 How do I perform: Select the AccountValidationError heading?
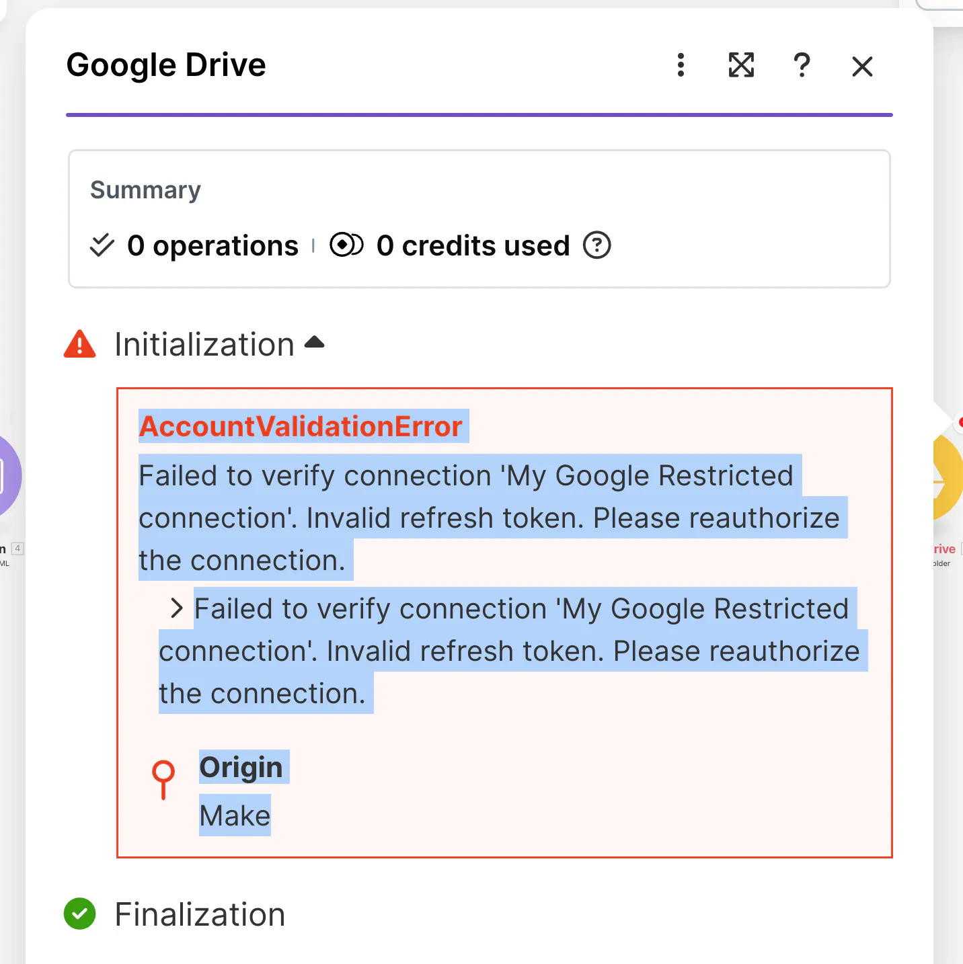pyautogui.click(x=301, y=426)
